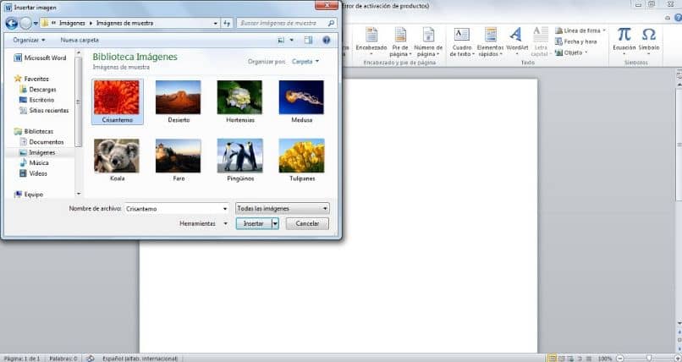Open the Símbolo omega menu
682x362 pixels.
(x=648, y=41)
